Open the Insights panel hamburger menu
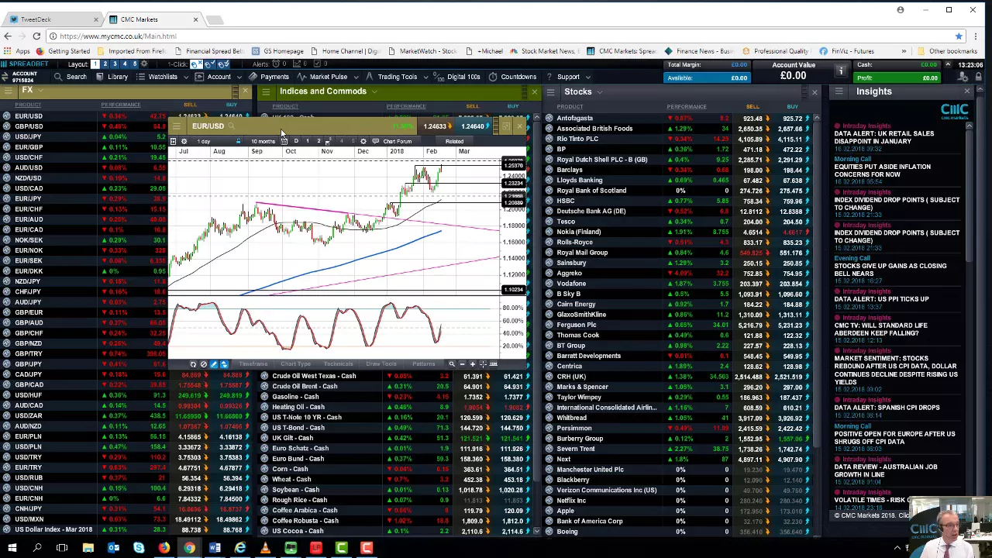The height and width of the screenshot is (558, 992). 839,91
